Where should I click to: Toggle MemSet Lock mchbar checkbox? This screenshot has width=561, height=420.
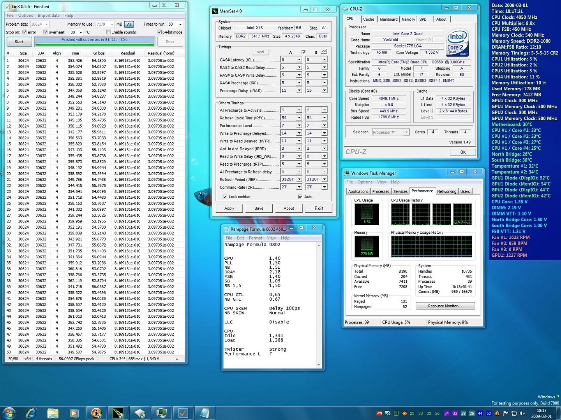[225, 197]
